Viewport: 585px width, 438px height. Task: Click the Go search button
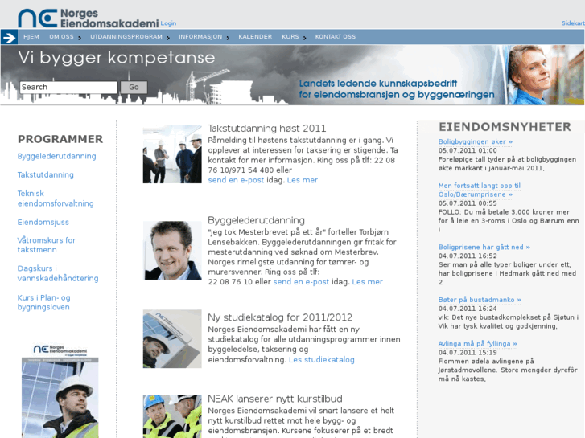(x=134, y=88)
